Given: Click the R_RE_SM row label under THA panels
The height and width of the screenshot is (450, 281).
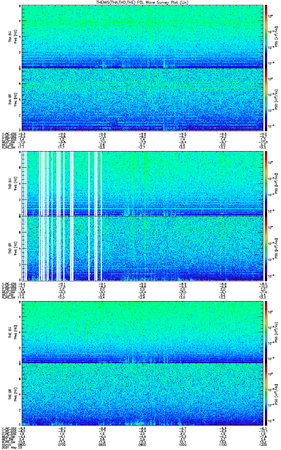Looking at the screenshot, I should (8, 148).
